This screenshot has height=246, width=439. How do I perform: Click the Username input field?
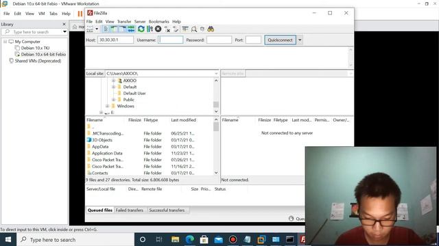pos(171,40)
